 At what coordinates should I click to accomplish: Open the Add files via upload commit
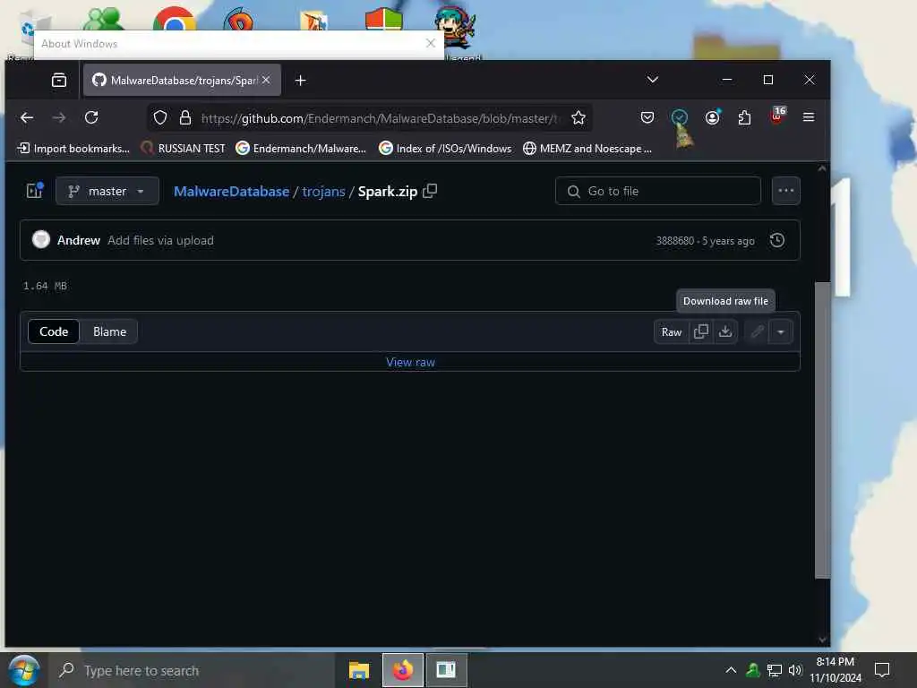[160, 240]
